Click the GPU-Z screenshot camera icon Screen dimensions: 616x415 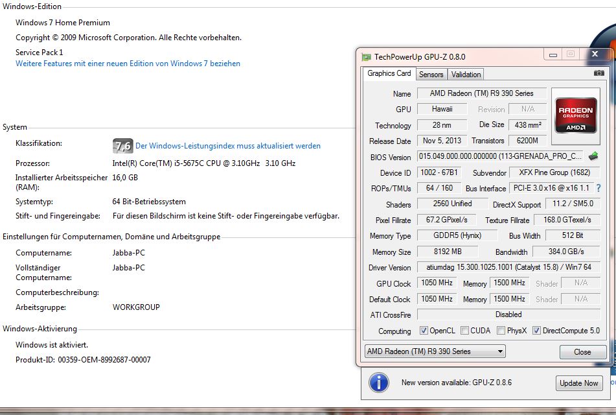[x=599, y=73]
